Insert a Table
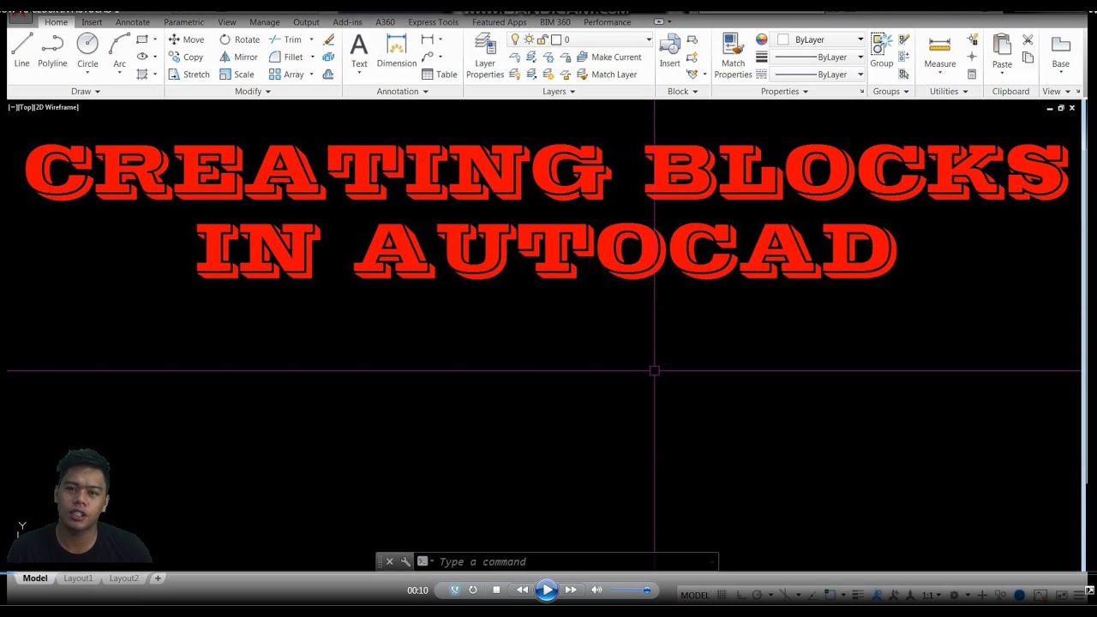This screenshot has width=1097, height=617. pyautogui.click(x=440, y=75)
